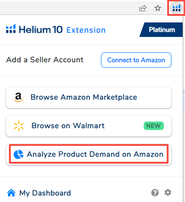This screenshot has height=202, width=185.
Task: Click the pie chart demand icon
Action: click(x=18, y=154)
